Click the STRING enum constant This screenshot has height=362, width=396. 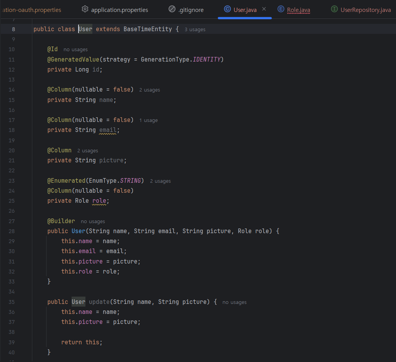click(x=130, y=180)
